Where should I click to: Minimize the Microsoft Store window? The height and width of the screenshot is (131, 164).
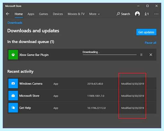point(138,6)
